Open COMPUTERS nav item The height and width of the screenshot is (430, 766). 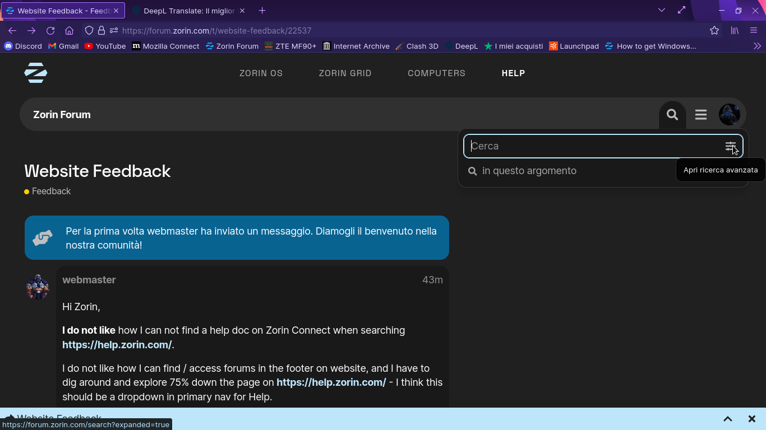click(436, 73)
